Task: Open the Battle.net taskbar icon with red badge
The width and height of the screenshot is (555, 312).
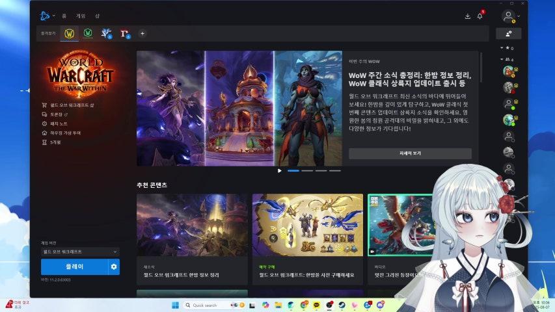Action: [368, 305]
